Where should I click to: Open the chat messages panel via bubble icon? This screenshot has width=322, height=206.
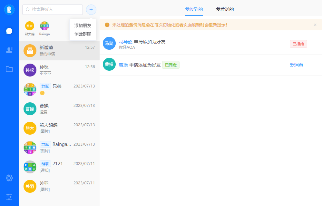tap(9, 31)
